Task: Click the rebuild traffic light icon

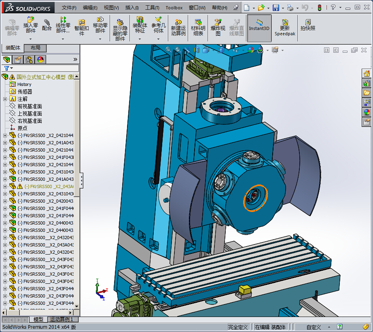Action: (319, 8)
